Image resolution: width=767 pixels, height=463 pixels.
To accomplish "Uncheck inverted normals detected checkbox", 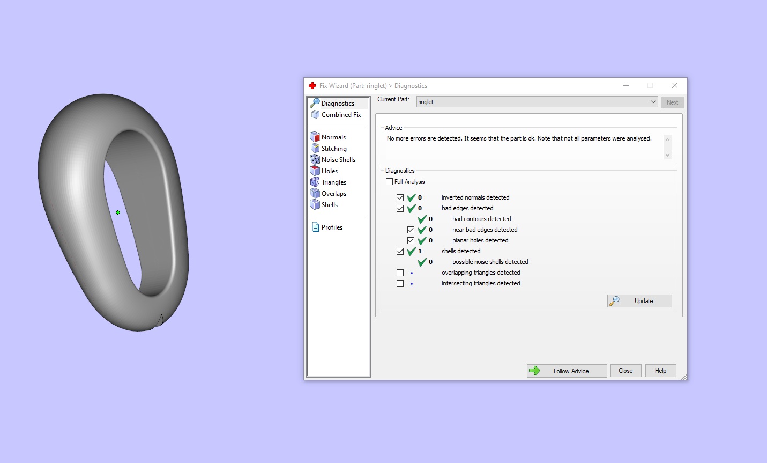I will (400, 197).
